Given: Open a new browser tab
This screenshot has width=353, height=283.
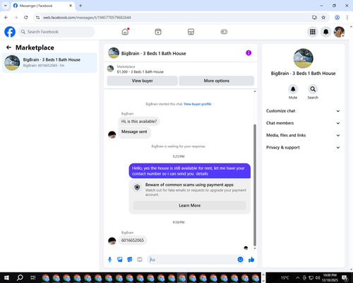Looking at the screenshot, I should pyautogui.click(x=80, y=6).
